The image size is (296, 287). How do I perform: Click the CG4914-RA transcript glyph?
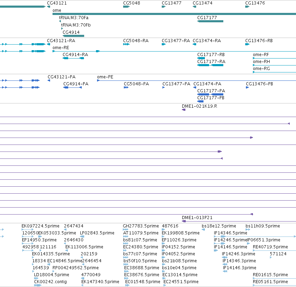(73, 58)
